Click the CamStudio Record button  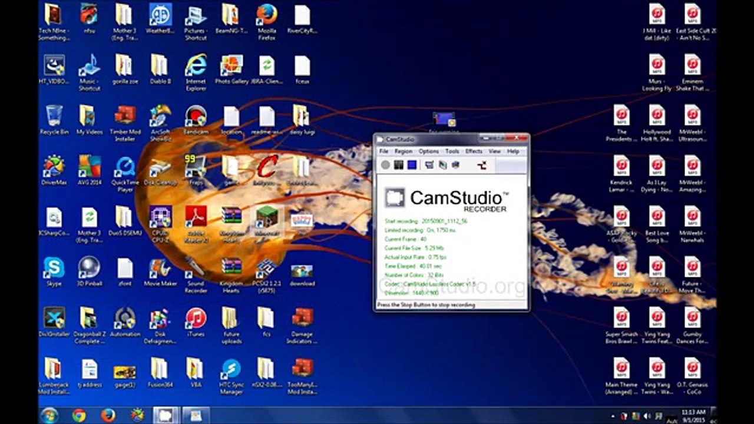[x=385, y=165]
